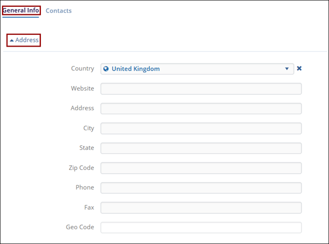
Task: Click into the Website input field
Action: coord(201,89)
